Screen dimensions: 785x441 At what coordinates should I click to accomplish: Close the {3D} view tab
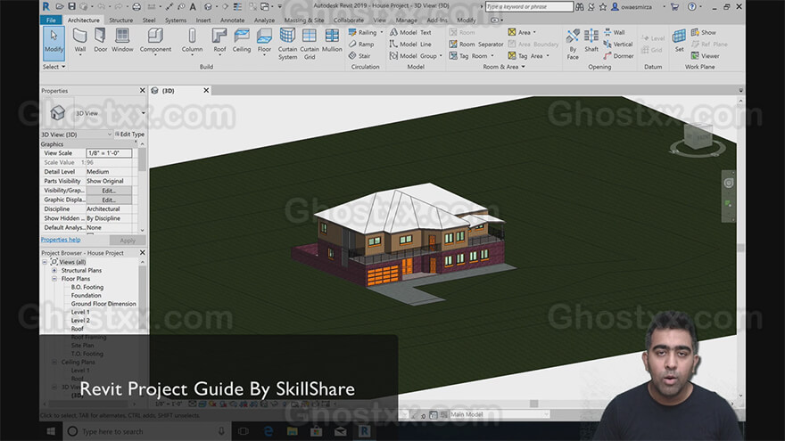pyautogui.click(x=206, y=91)
